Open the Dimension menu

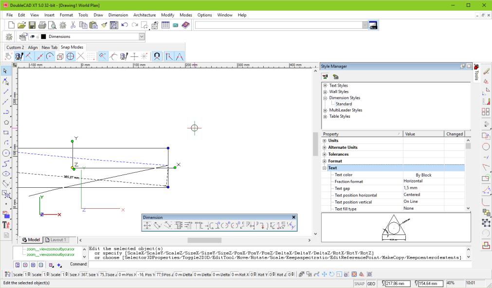tap(118, 15)
